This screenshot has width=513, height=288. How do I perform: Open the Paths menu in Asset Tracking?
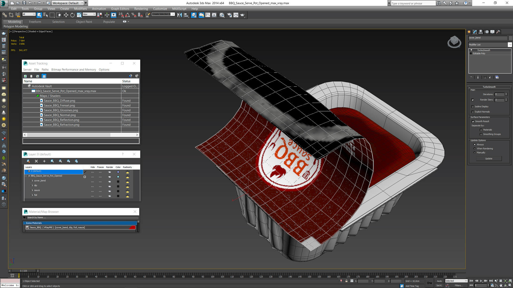click(45, 70)
